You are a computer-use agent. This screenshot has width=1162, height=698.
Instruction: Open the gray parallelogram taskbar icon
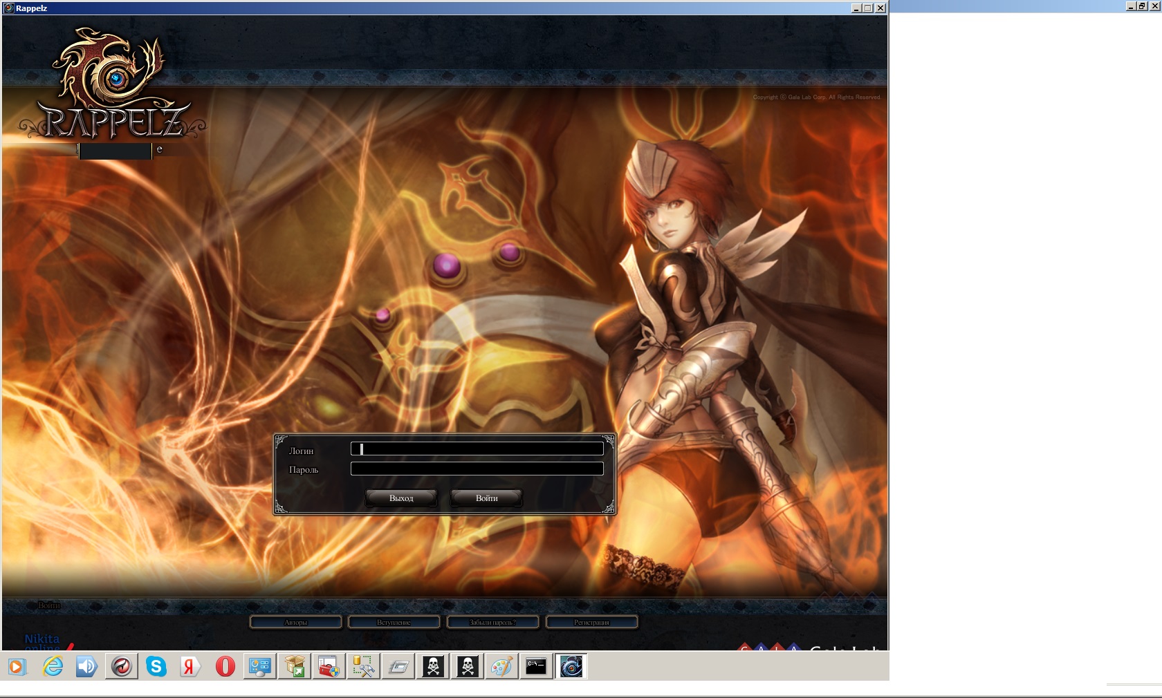tap(398, 667)
